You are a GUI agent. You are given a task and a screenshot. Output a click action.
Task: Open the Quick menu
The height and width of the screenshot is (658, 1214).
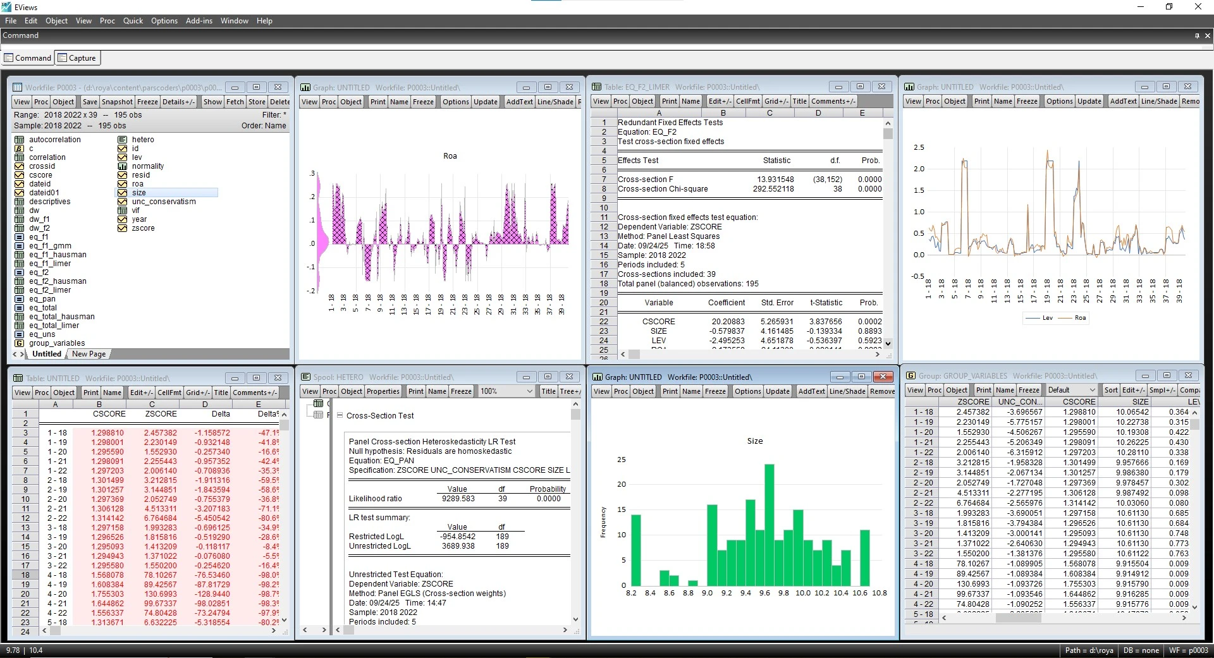pos(133,21)
